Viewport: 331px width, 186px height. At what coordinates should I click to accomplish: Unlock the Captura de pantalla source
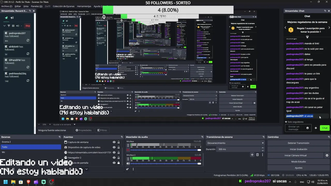(x=118, y=163)
